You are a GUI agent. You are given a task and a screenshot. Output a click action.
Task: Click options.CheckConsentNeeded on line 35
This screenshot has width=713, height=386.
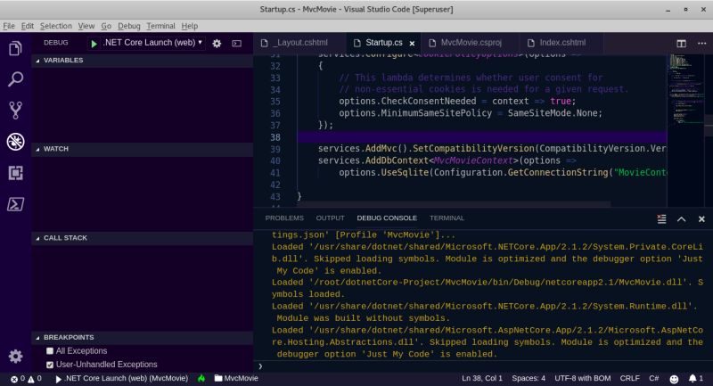click(407, 101)
